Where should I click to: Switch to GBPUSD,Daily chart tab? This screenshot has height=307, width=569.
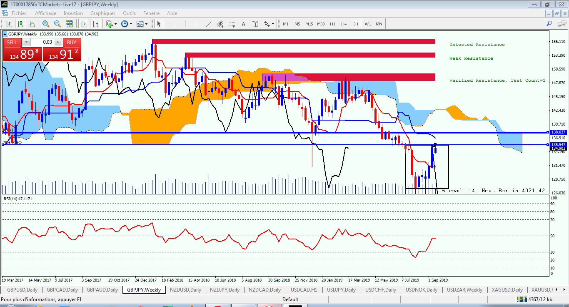point(22,289)
